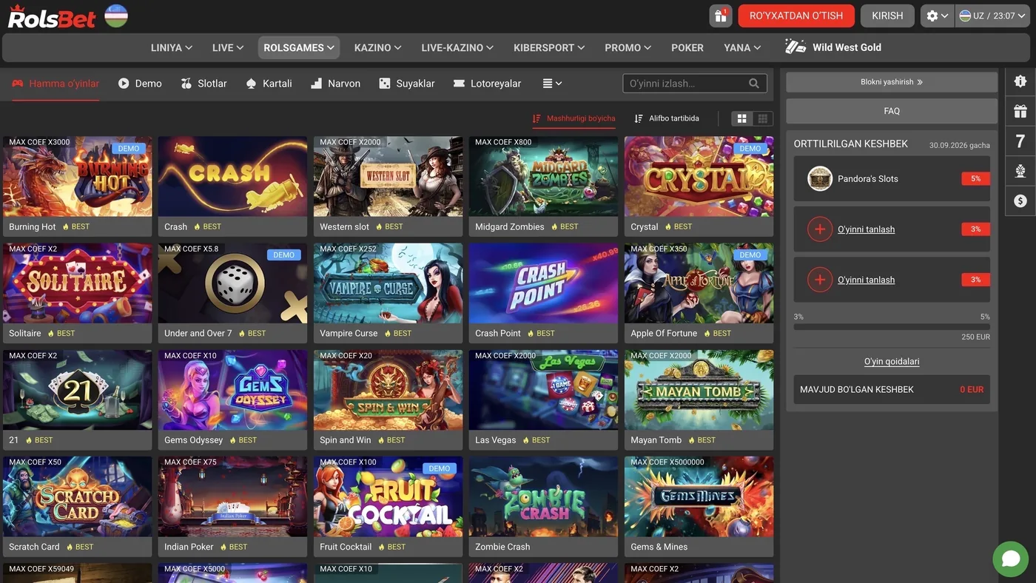This screenshot has width=1036, height=583.
Task: Expand the LINIYA menu
Action: pos(172,47)
